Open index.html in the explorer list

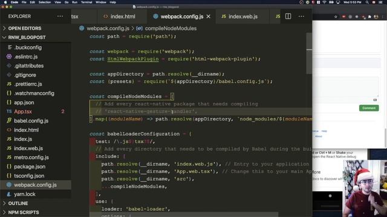point(26,130)
